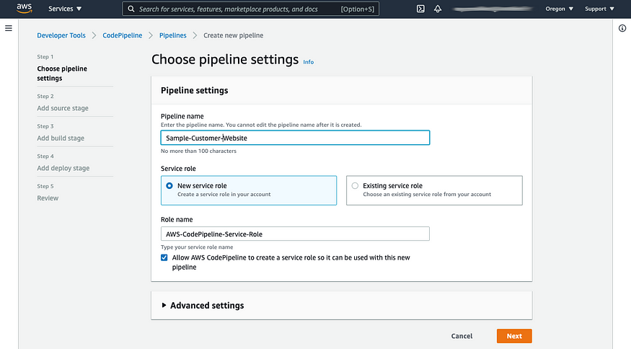The height and width of the screenshot is (349, 631).
Task: Click the Info link beside the heading
Action: coord(308,62)
